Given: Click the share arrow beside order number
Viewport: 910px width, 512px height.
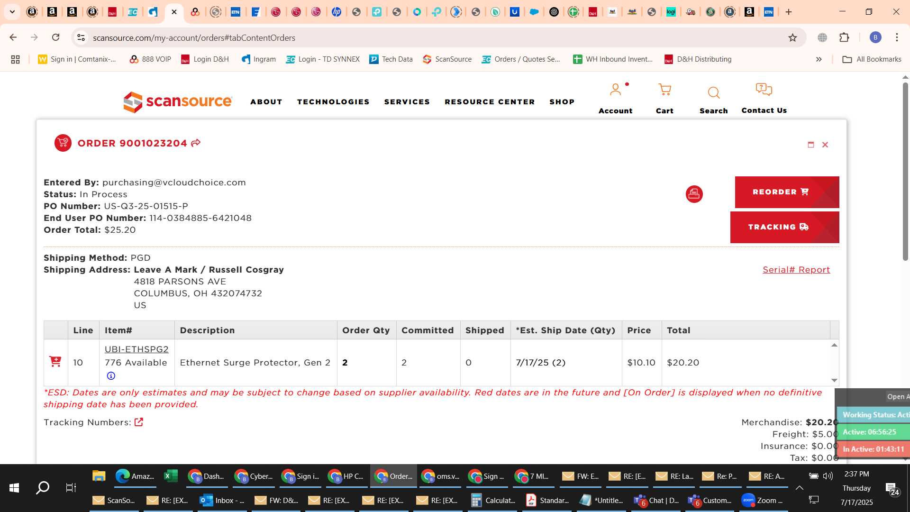Looking at the screenshot, I should (x=196, y=143).
